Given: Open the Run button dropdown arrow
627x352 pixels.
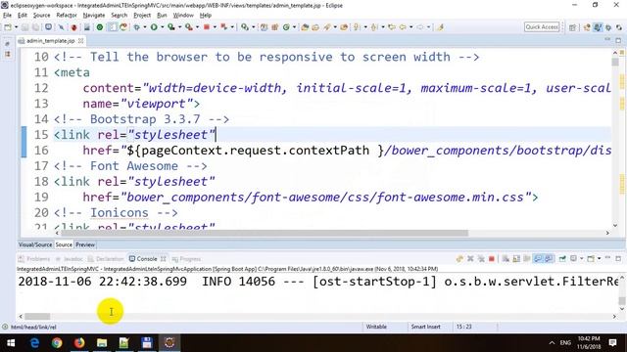Looking at the screenshot, I should click(163, 27).
